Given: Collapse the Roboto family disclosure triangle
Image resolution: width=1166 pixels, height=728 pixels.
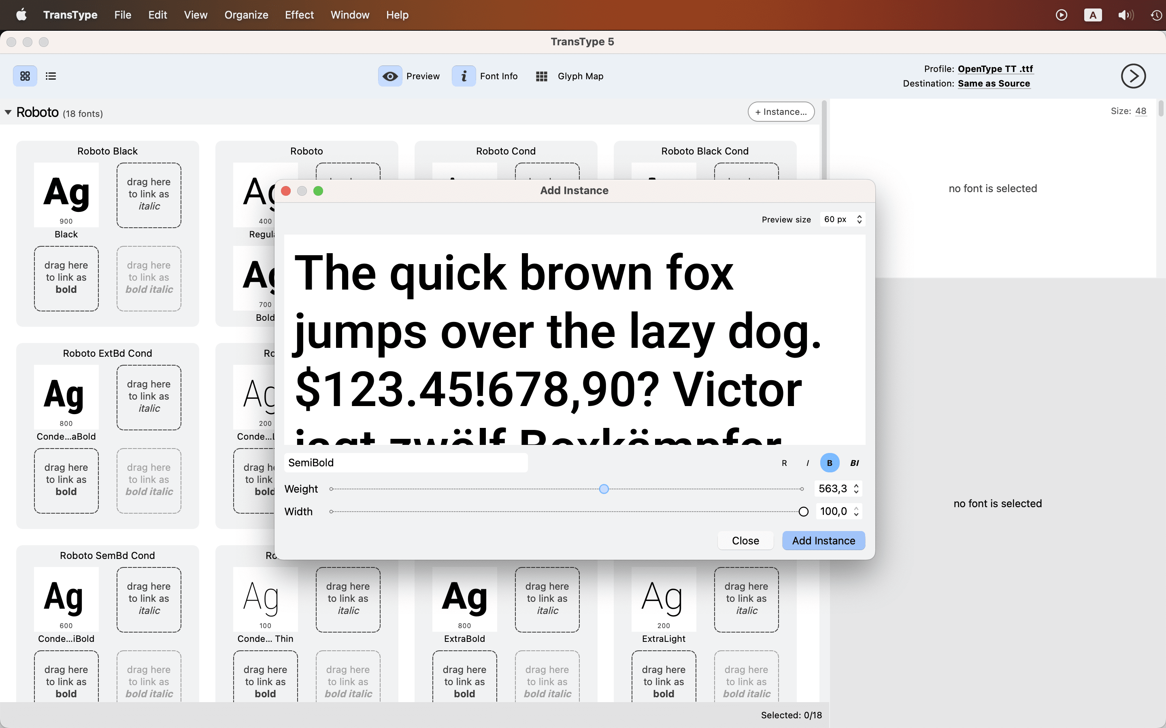Looking at the screenshot, I should (x=8, y=112).
